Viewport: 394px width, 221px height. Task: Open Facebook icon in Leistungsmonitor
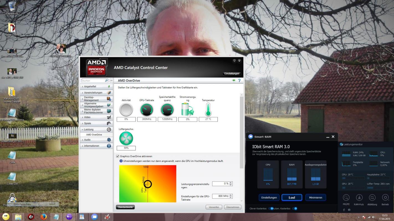tap(344, 210)
